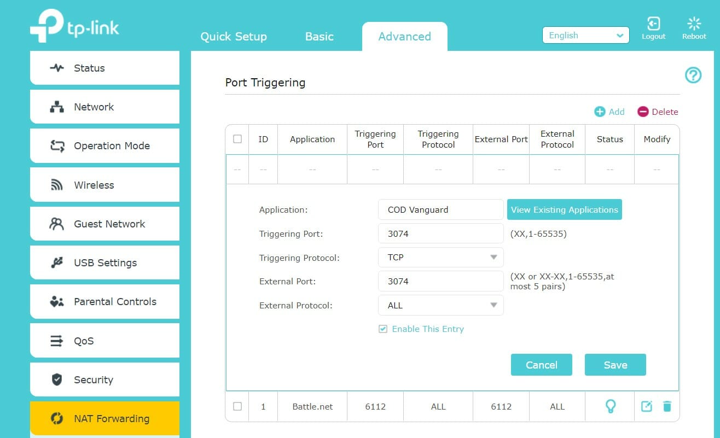The image size is (720, 438).
Task: Uncheck the Enable This Entry checkbox
Action: click(383, 329)
